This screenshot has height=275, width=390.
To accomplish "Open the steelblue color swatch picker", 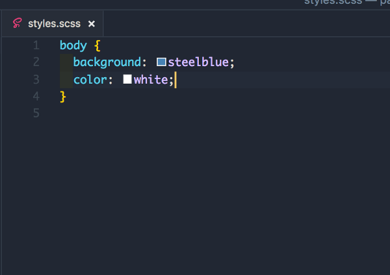I will (x=161, y=63).
